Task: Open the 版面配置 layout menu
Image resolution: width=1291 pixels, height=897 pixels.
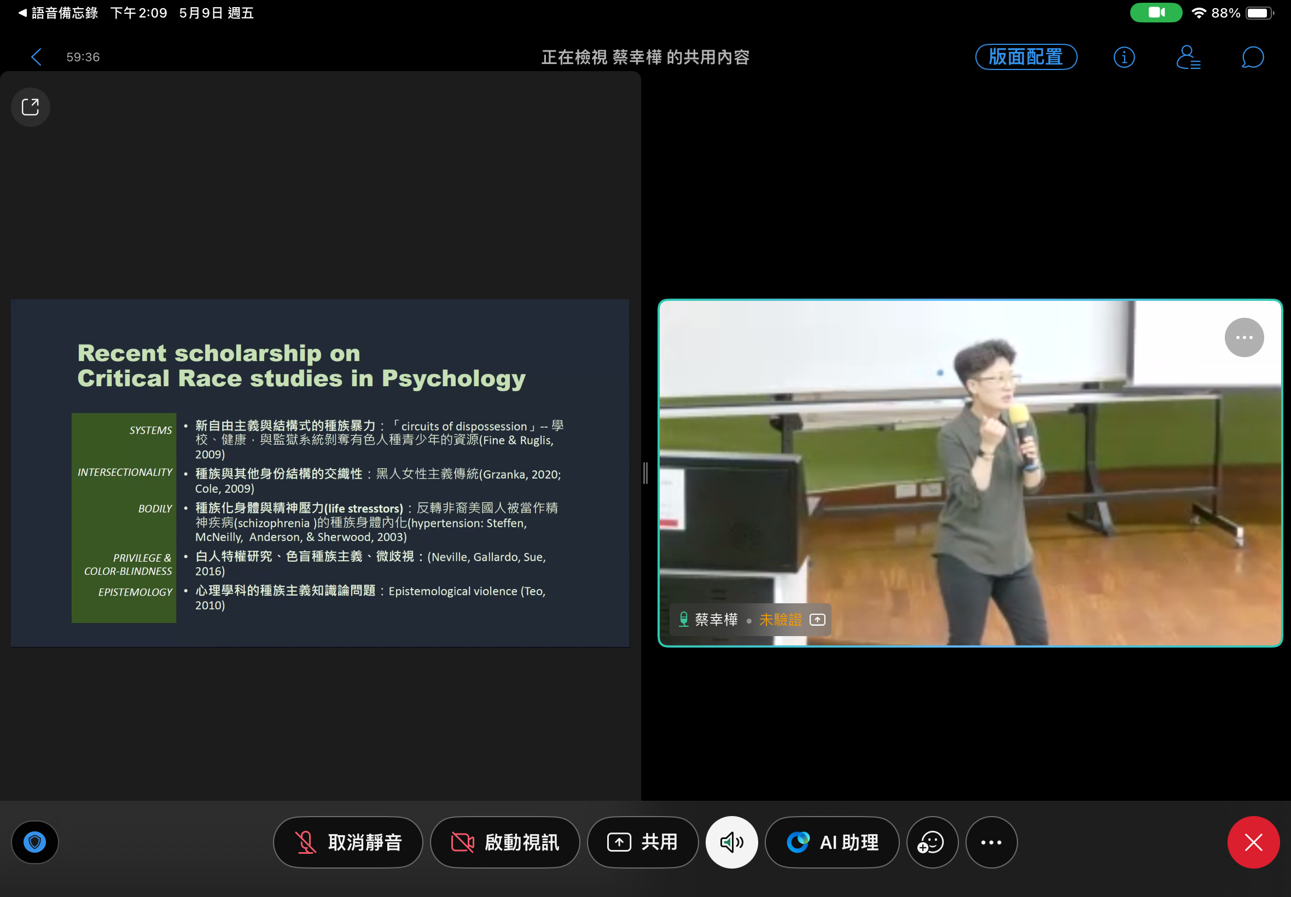Action: click(1026, 57)
